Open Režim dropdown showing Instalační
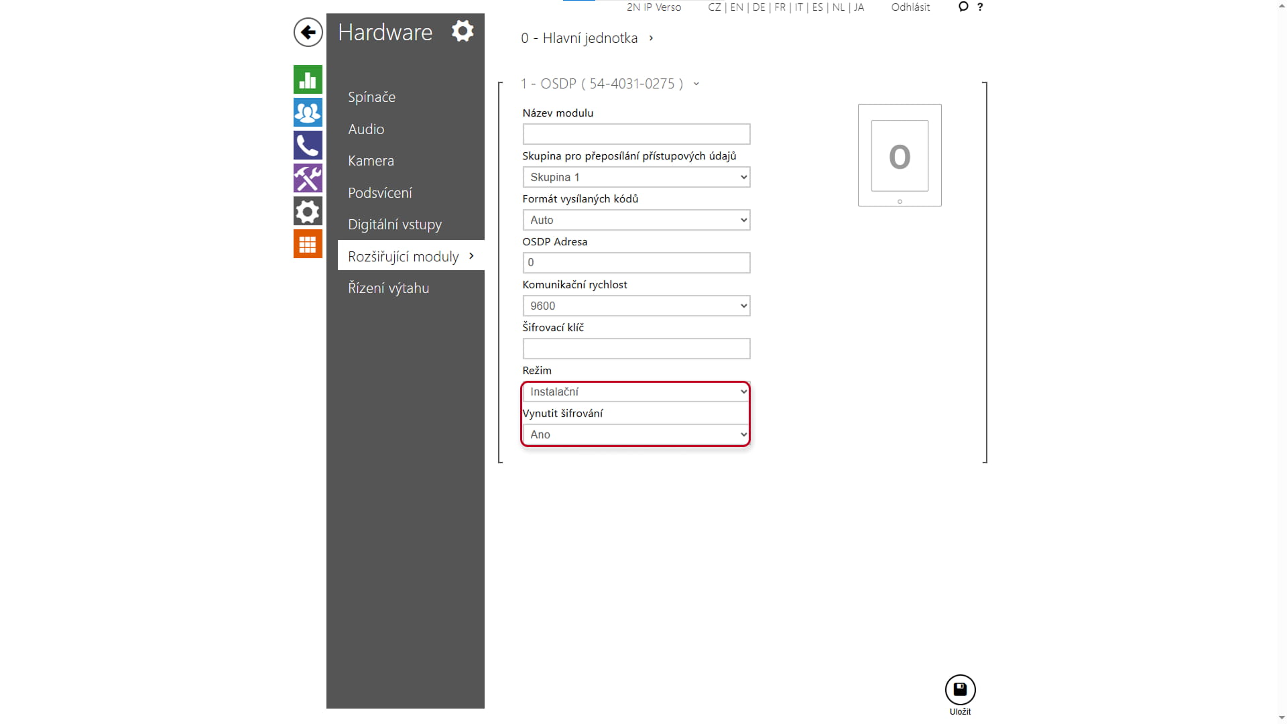Screen dimensions: 1287x724 [636, 391]
